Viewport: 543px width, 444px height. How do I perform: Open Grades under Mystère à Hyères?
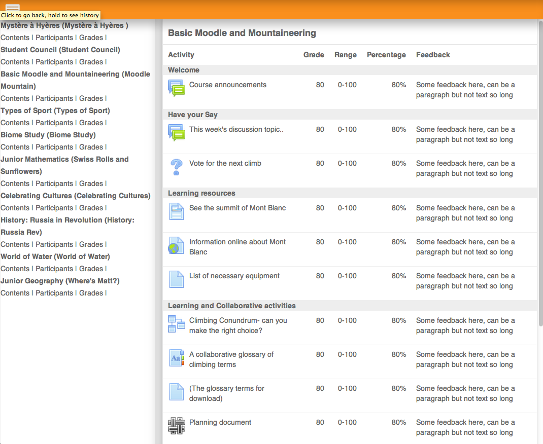(x=91, y=38)
